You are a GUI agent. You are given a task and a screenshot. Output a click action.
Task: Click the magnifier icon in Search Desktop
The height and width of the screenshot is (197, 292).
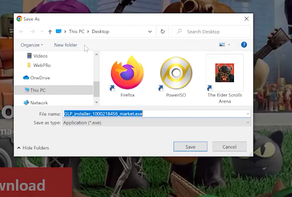179,32
